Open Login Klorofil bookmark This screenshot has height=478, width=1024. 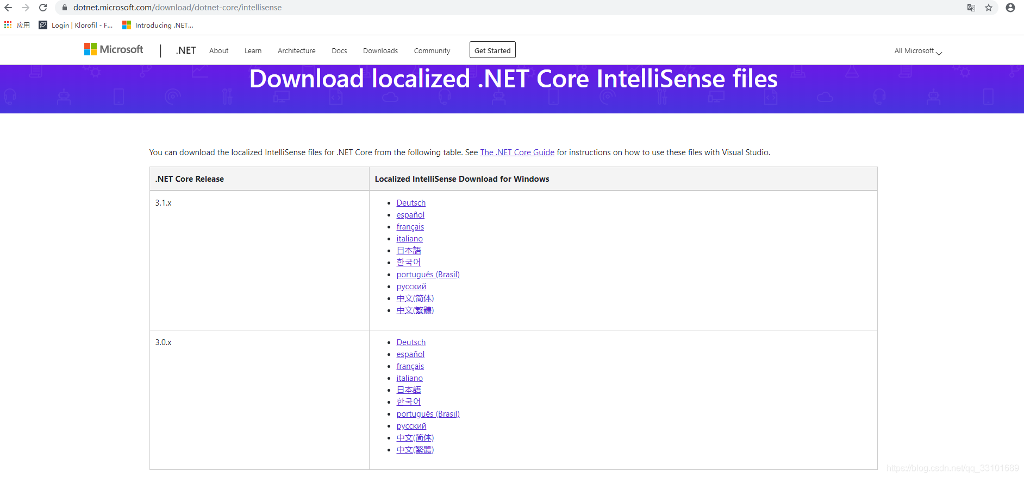tap(76, 25)
